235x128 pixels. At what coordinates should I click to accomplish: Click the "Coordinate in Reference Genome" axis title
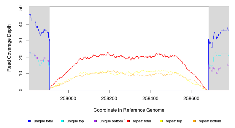tap(129, 110)
